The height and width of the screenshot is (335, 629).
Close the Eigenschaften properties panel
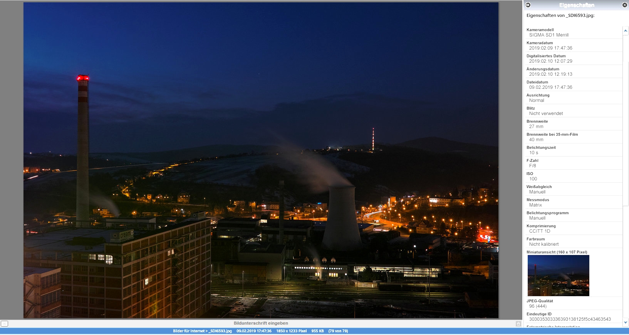pos(624,5)
